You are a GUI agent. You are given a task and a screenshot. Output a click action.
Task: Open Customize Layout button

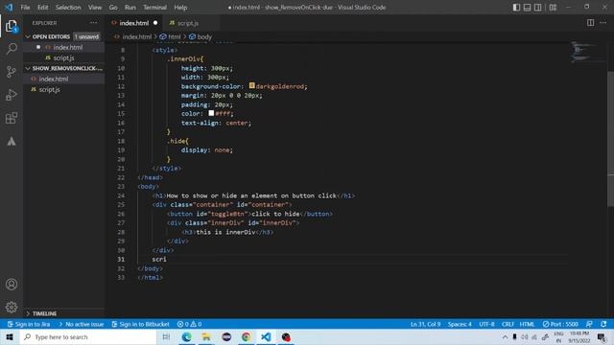coord(553,7)
